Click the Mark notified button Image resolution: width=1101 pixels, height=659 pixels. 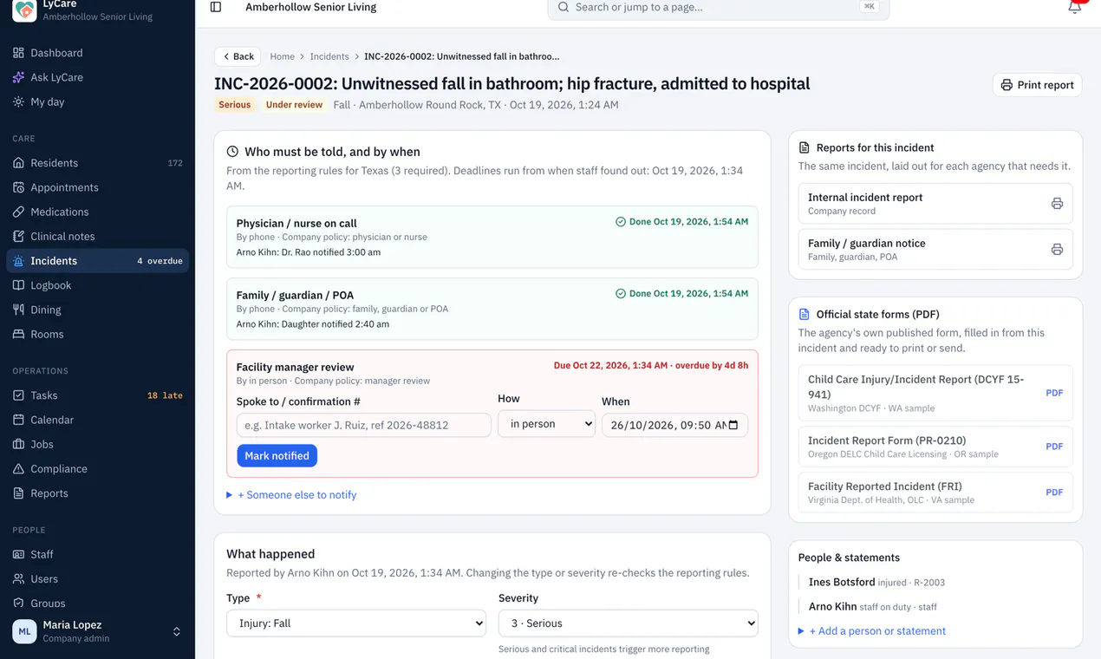click(x=277, y=456)
